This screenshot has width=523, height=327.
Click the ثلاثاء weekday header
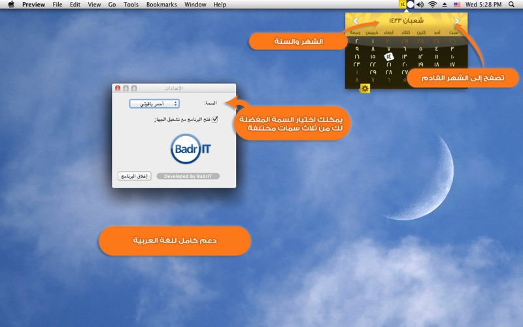405,32
